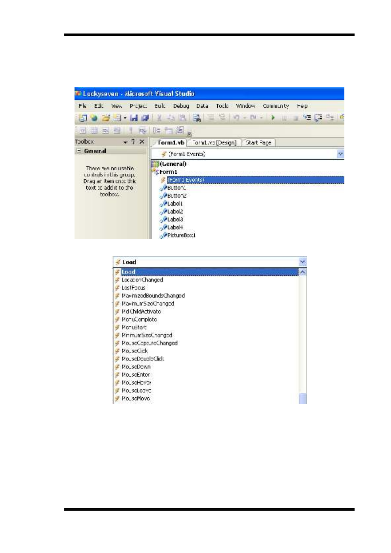Open the Project menu
The height and width of the screenshot is (553, 391).
click(x=138, y=106)
